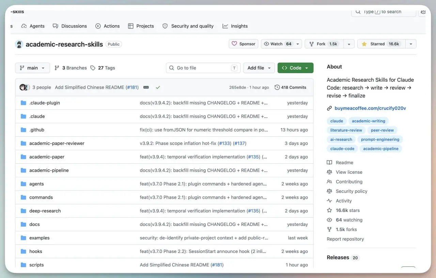Sponsor this repository
Viewport: 436px width, 278px height.
pos(244,44)
